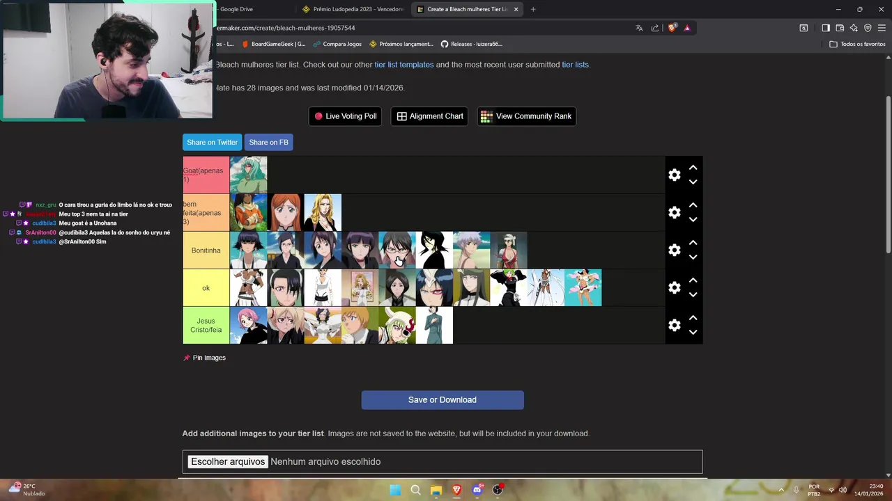Open Brave browser taskbar icon
This screenshot has height=501, width=892.
click(x=456, y=490)
